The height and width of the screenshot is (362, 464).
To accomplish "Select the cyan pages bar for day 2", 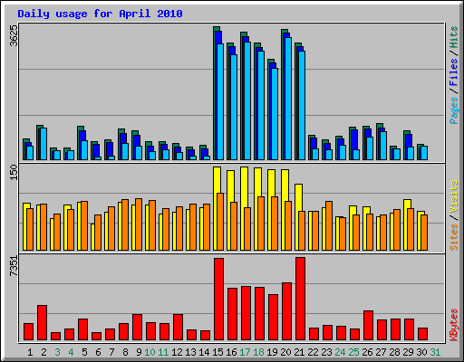I will pos(43,144).
